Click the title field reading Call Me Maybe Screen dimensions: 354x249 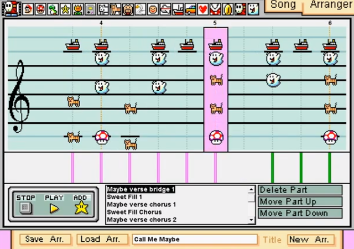tap(195, 239)
